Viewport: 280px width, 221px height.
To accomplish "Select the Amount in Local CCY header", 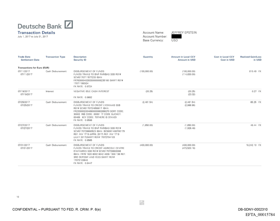I will (x=185, y=57).
